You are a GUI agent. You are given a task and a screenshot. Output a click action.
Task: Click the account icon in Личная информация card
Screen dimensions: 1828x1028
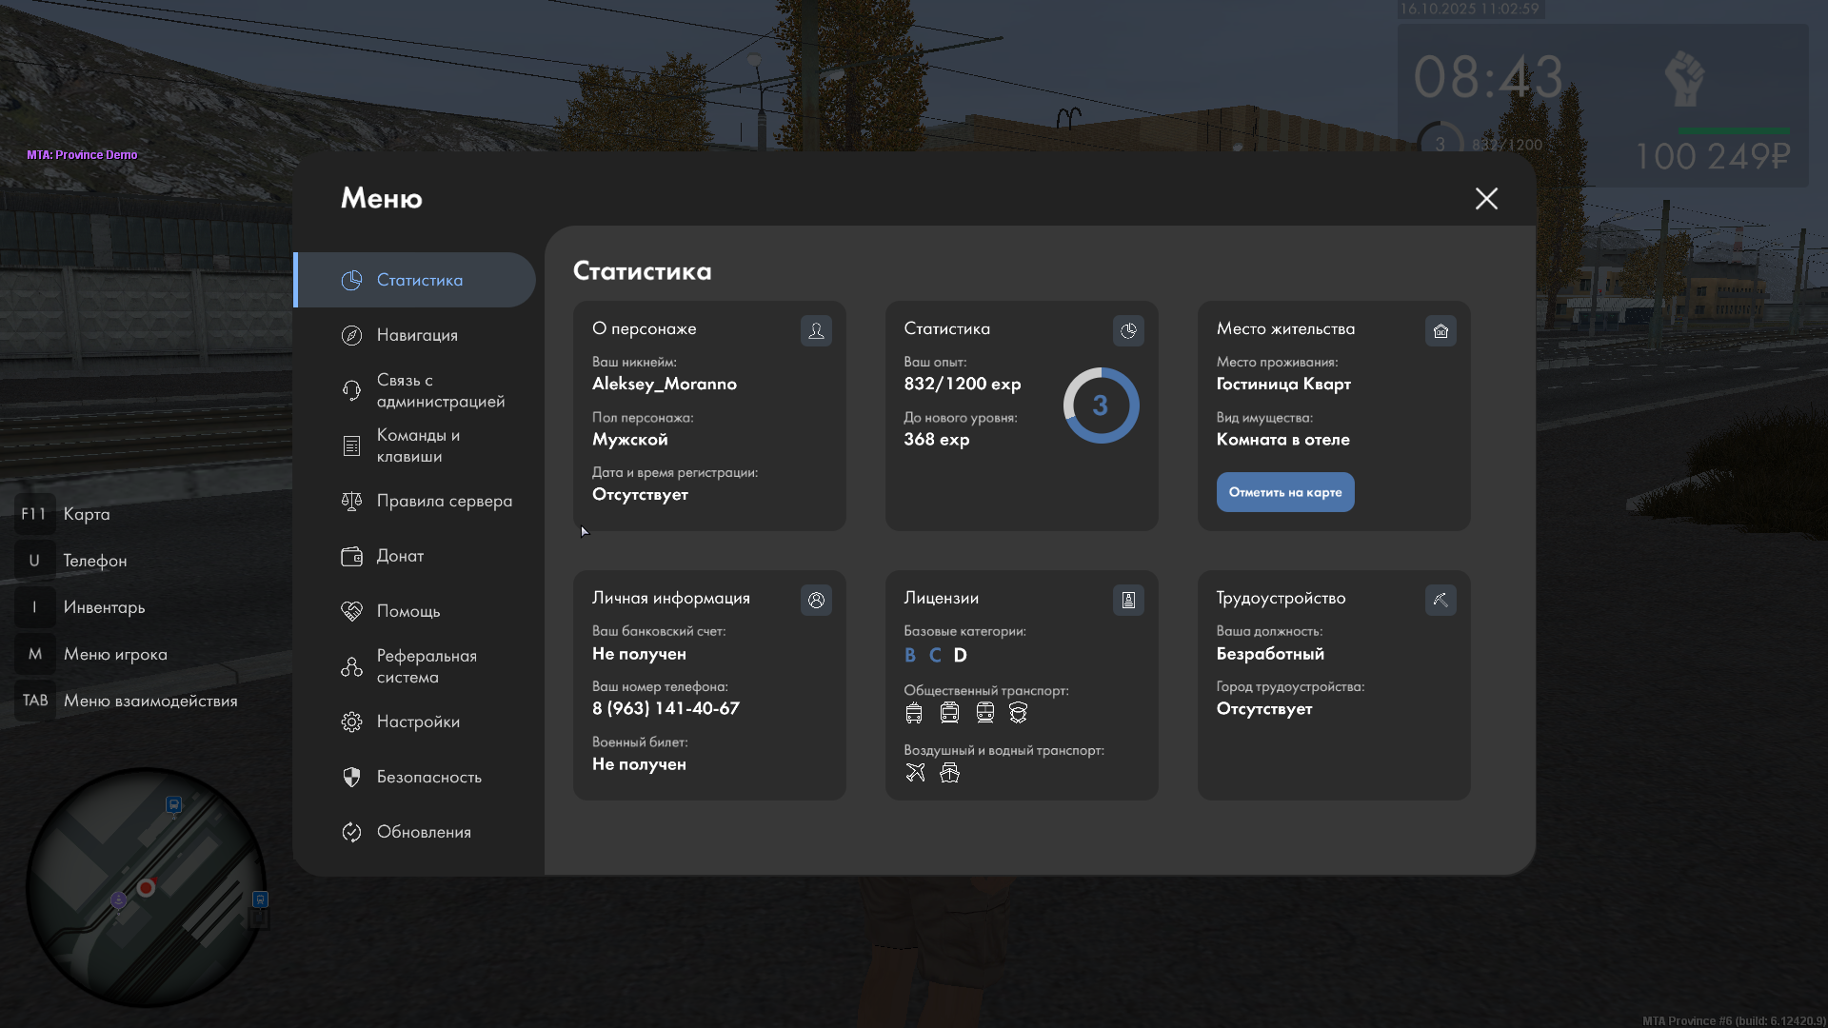click(816, 600)
